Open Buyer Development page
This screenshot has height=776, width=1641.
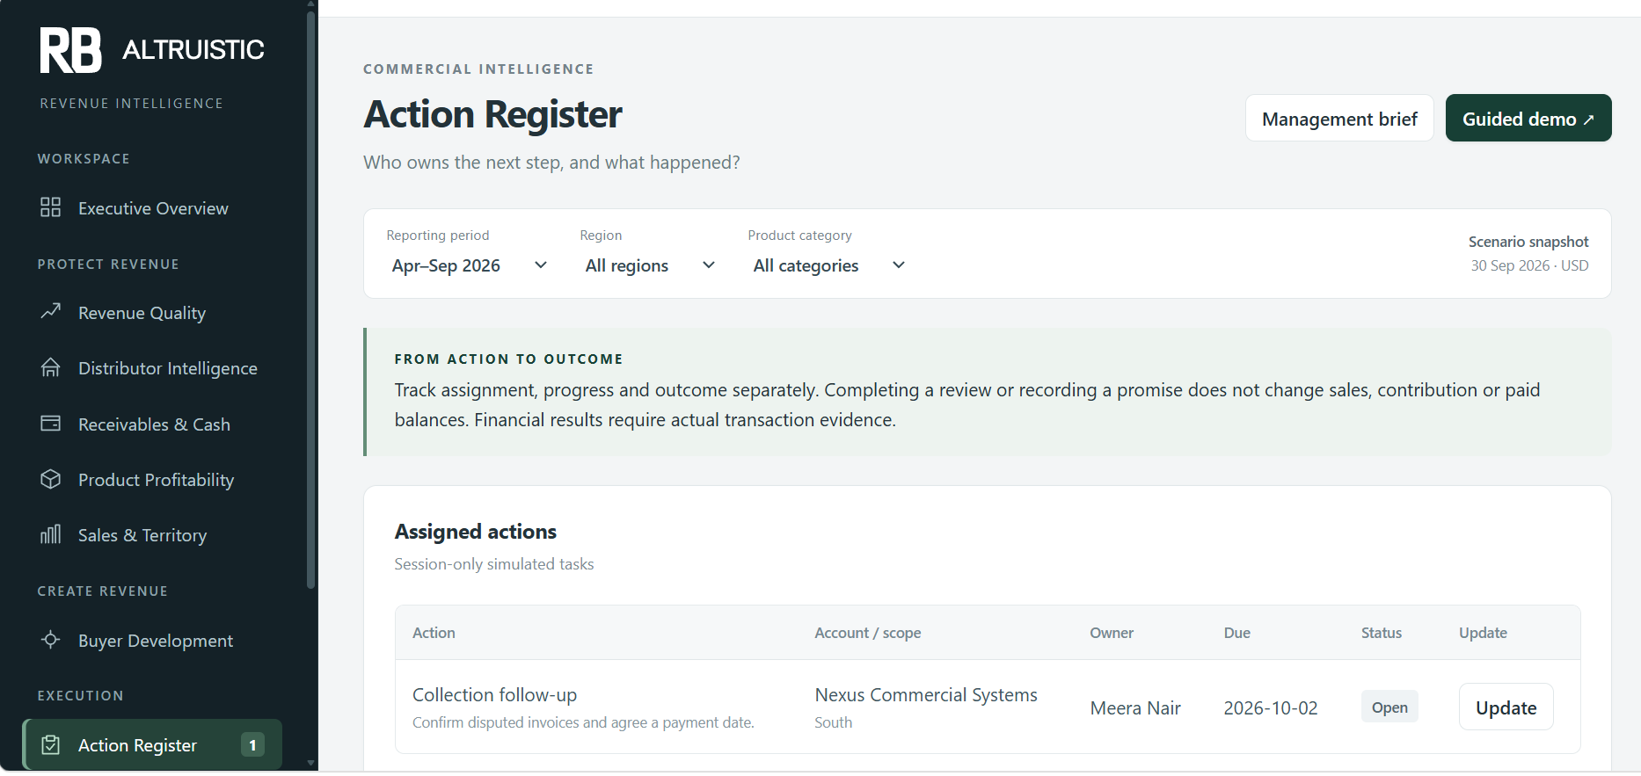click(x=152, y=641)
